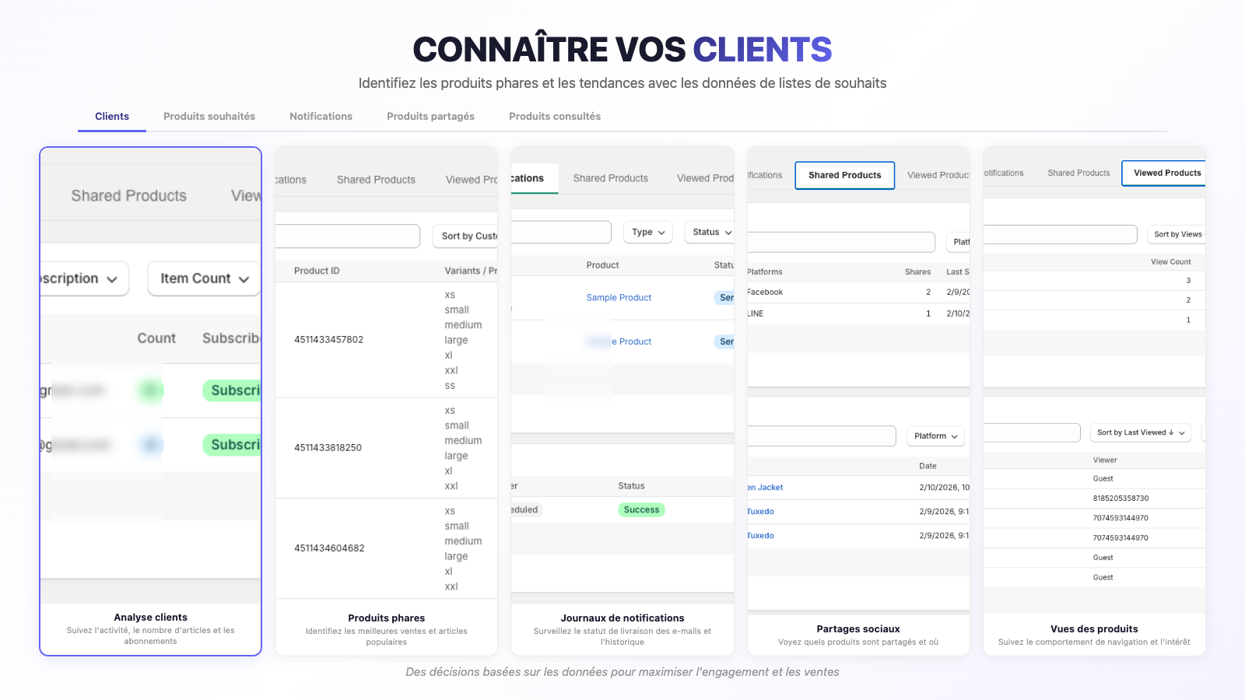Open the Platform dropdown
Screen dimensions: 1245x700
tap(935, 436)
